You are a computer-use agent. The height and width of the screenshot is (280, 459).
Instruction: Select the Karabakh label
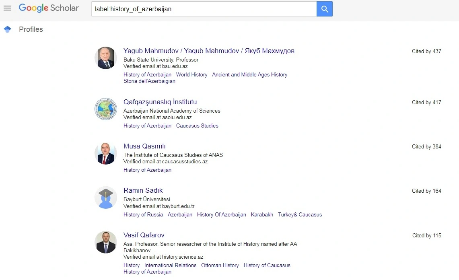(262, 215)
